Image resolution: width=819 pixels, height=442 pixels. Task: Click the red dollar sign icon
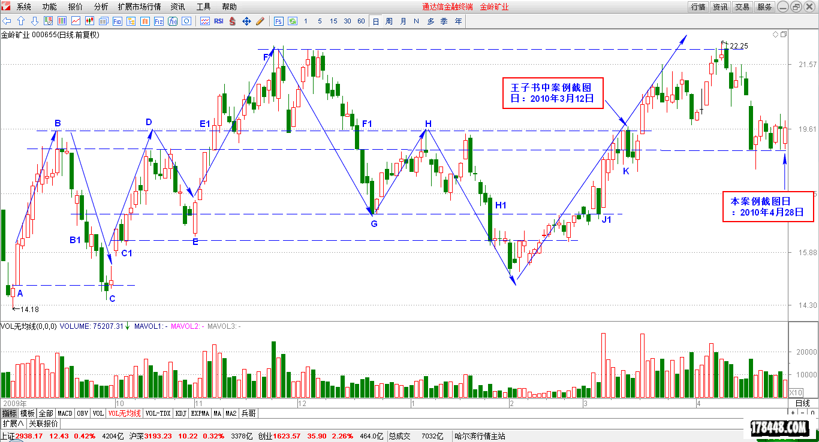233,21
